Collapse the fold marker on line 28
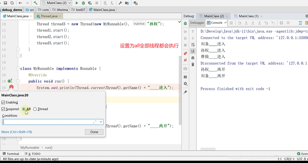This screenshot has height=163, width=308. click(x=18, y=139)
